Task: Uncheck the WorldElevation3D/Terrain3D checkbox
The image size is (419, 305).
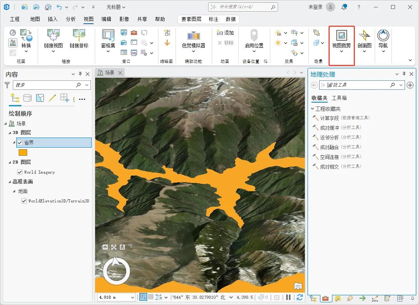Action: [x=24, y=201]
